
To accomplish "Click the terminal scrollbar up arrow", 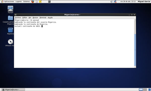I will pos(135,20).
